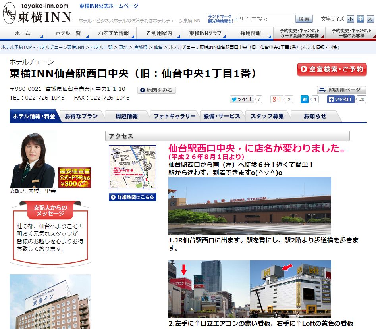Click the access map thumbnail

coord(133,167)
